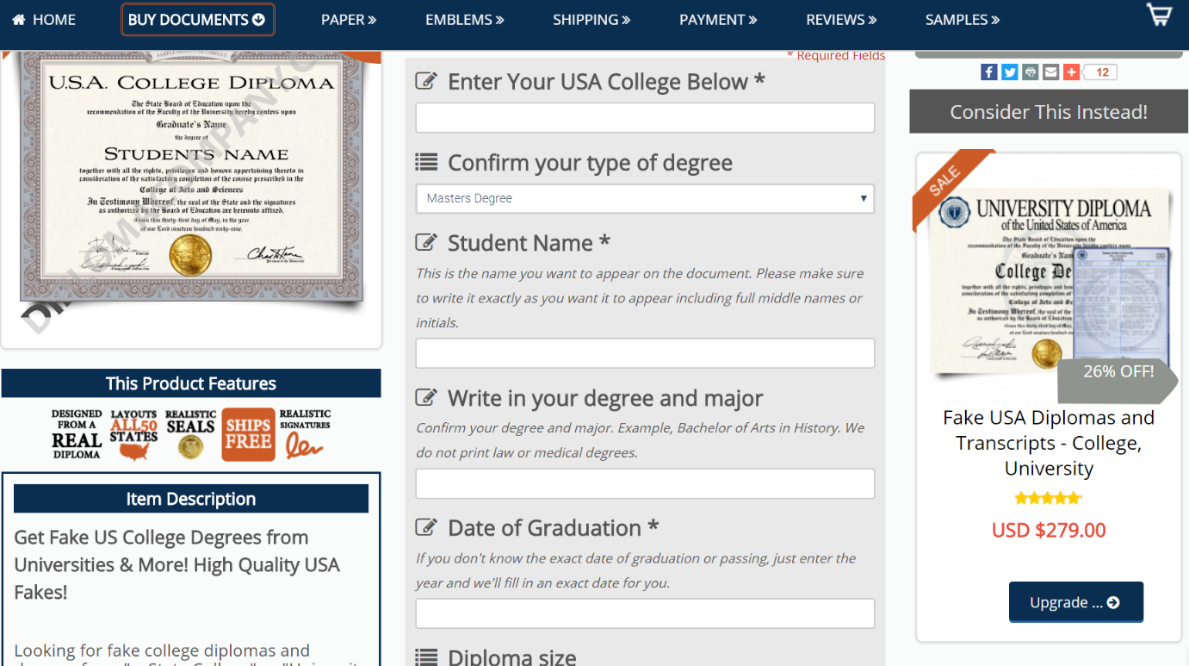Click the orange plus more-sharing icon

[1071, 72]
